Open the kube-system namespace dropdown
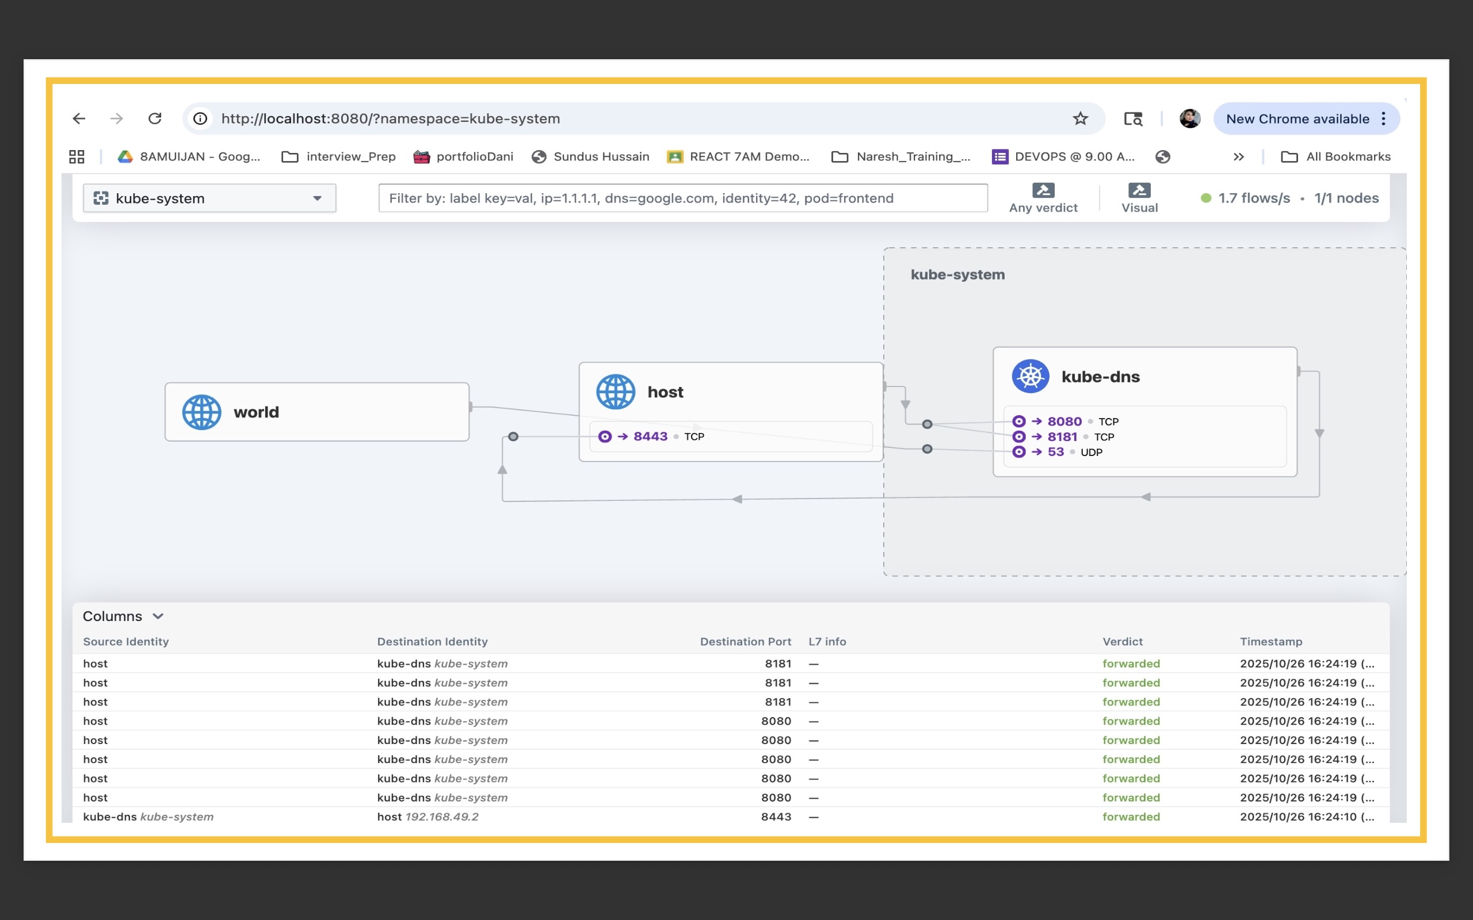This screenshot has height=920, width=1473. click(x=209, y=198)
